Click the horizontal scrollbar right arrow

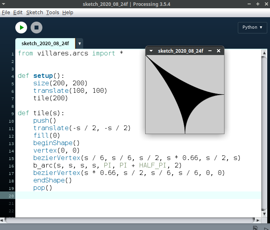click(x=258, y=221)
